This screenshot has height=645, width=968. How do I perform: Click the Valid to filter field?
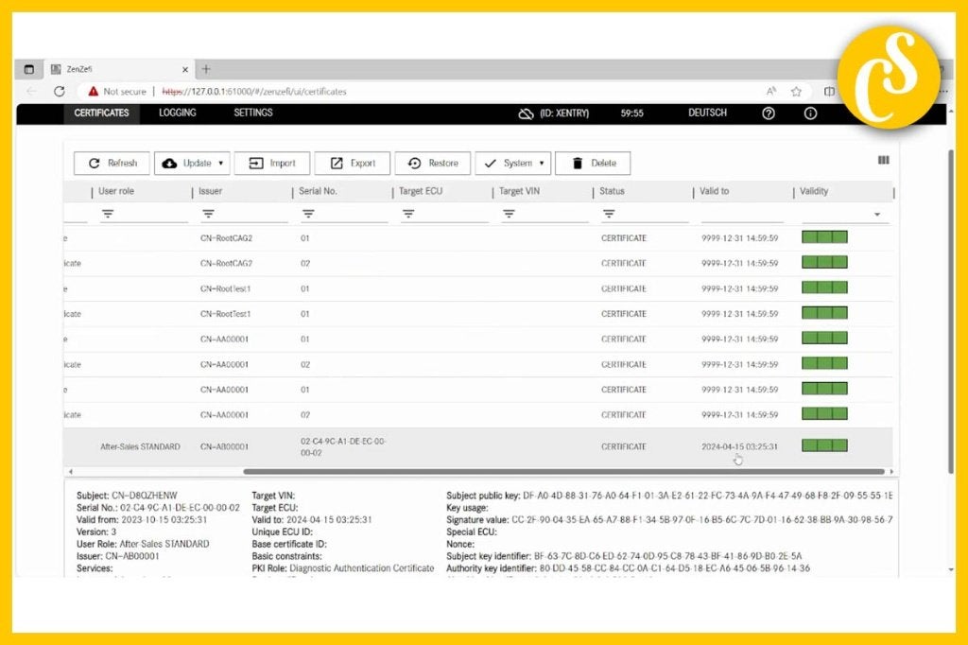click(742, 215)
